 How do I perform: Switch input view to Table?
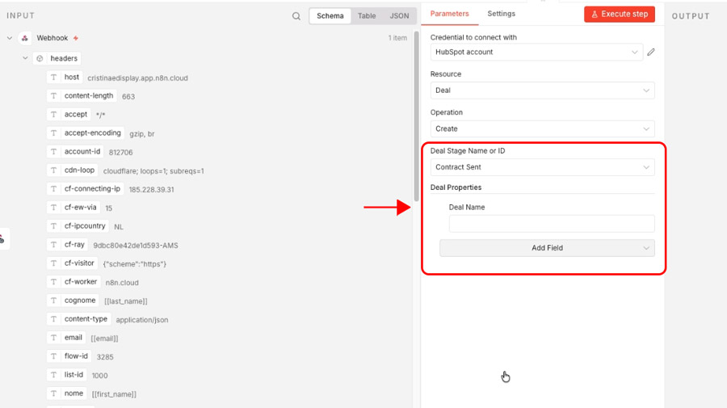(367, 16)
